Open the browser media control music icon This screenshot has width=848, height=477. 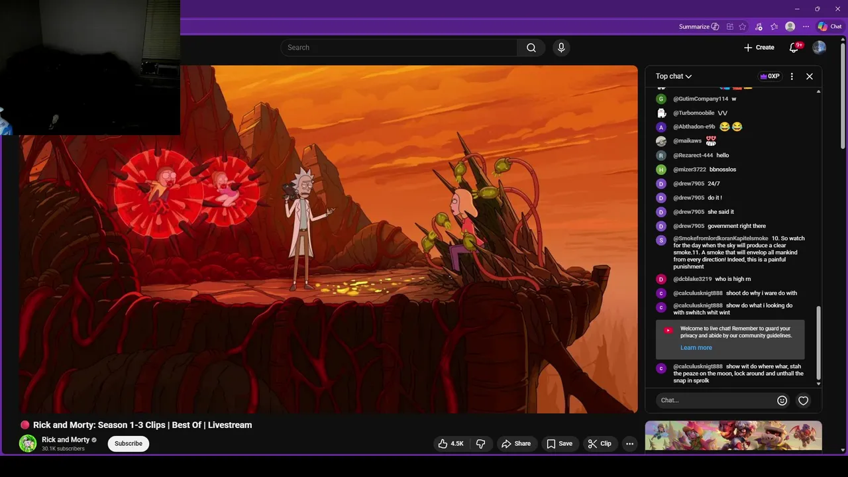pos(759,26)
